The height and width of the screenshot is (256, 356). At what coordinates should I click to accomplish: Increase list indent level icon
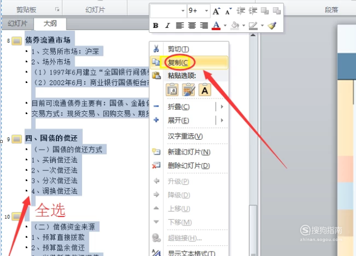pyautogui.click(x=253, y=11)
